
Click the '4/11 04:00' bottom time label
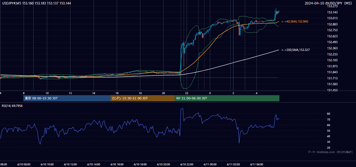coord(257,164)
